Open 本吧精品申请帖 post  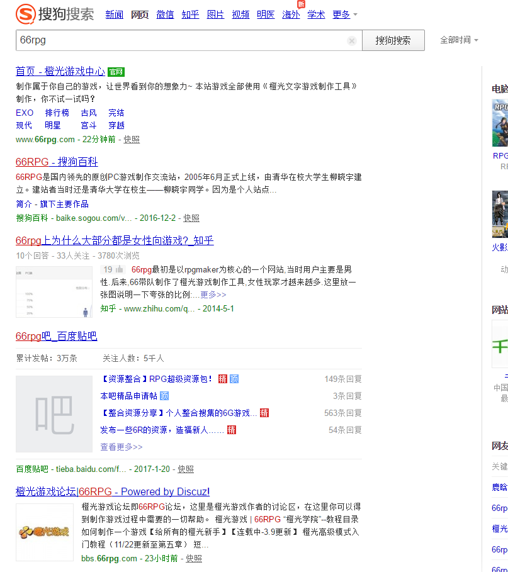click(x=129, y=396)
